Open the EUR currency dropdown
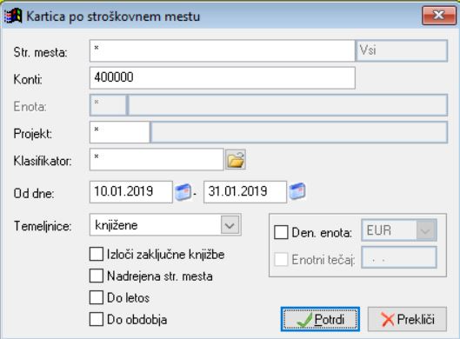The height and width of the screenshot is (339, 460). 425,230
